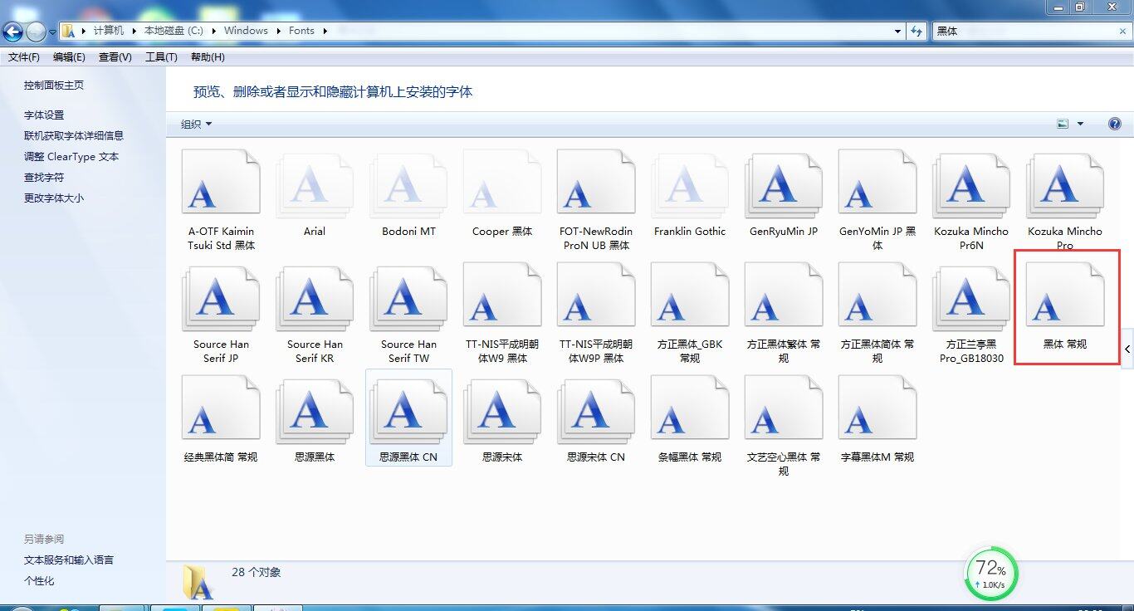Go to 控制面板主页

54,86
